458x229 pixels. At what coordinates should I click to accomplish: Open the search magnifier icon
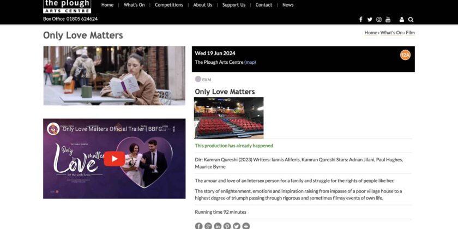pos(411,19)
